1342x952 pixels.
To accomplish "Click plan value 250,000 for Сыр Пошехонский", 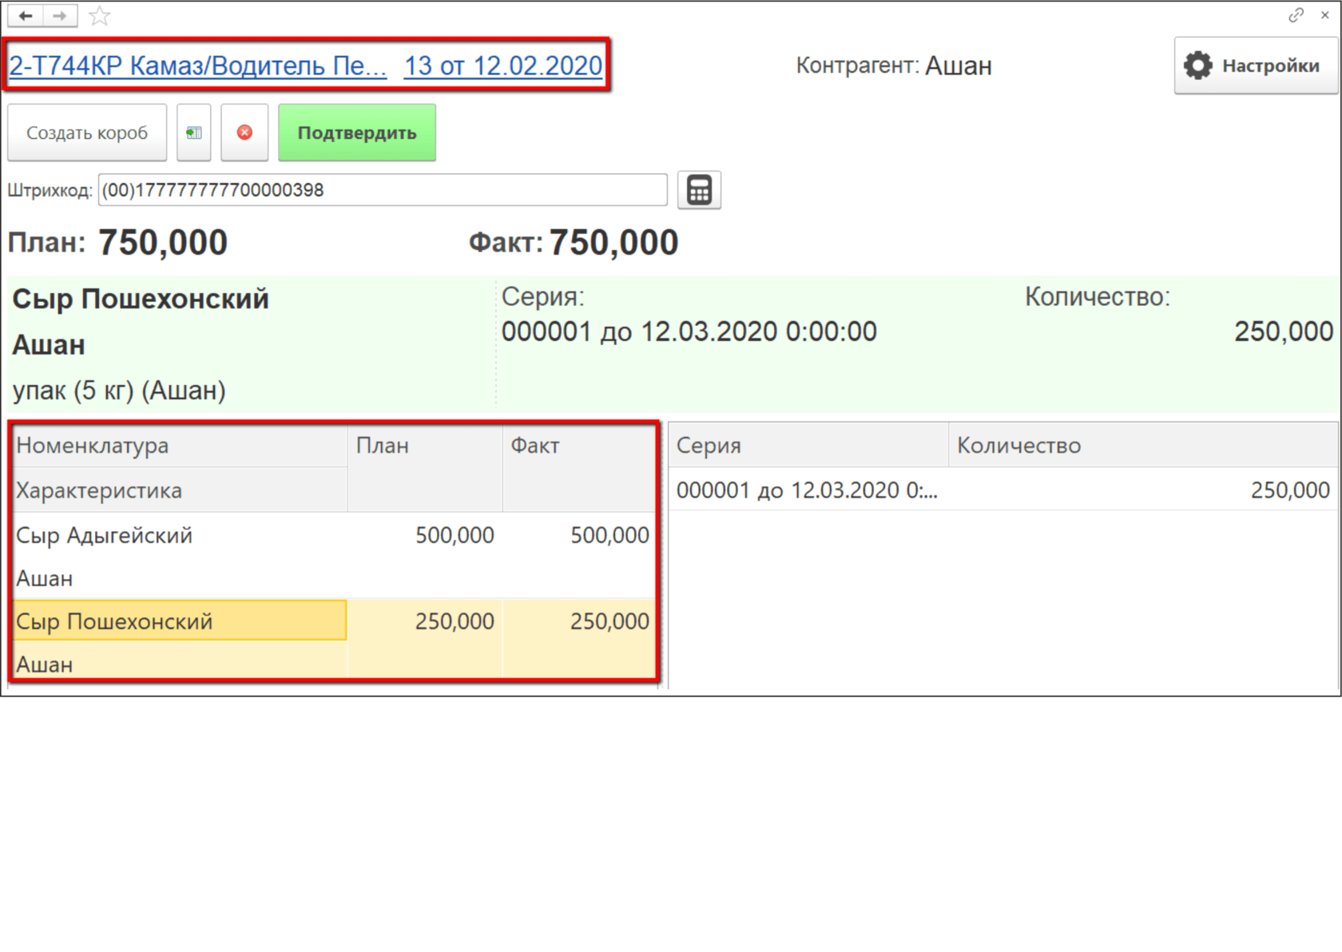I will pyautogui.click(x=455, y=621).
